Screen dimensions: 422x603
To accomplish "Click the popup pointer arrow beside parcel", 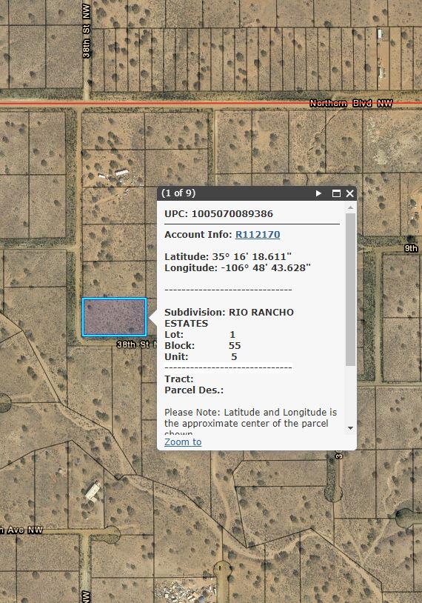I will tap(153, 318).
